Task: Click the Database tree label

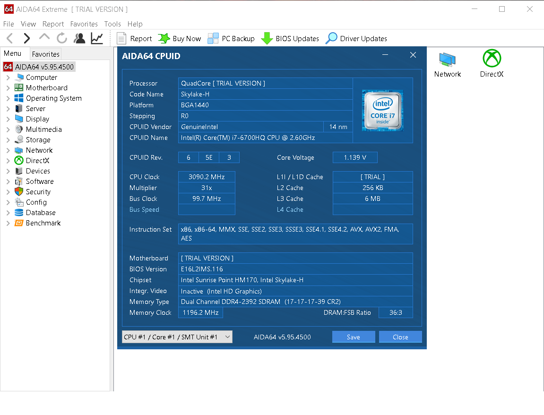Action: point(41,213)
